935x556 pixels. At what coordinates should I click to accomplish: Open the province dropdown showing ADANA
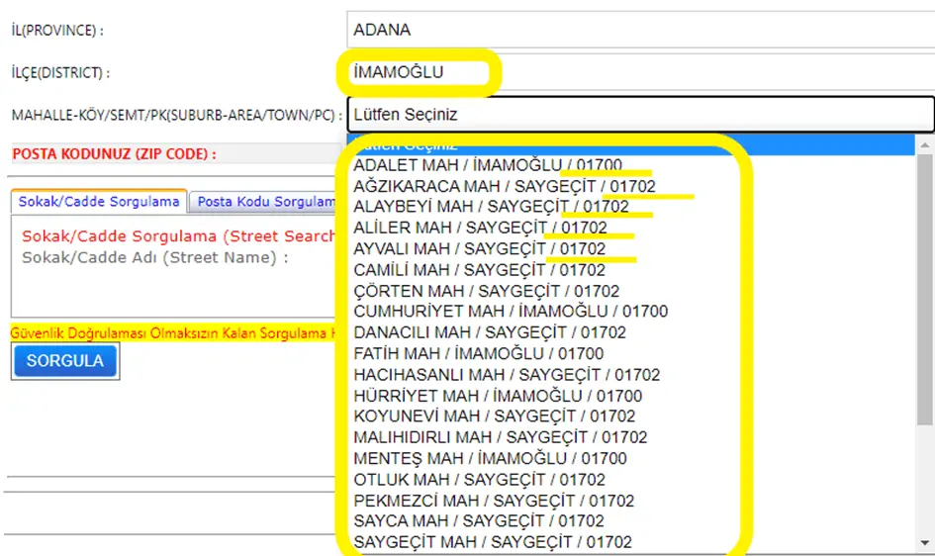pyautogui.click(x=639, y=30)
